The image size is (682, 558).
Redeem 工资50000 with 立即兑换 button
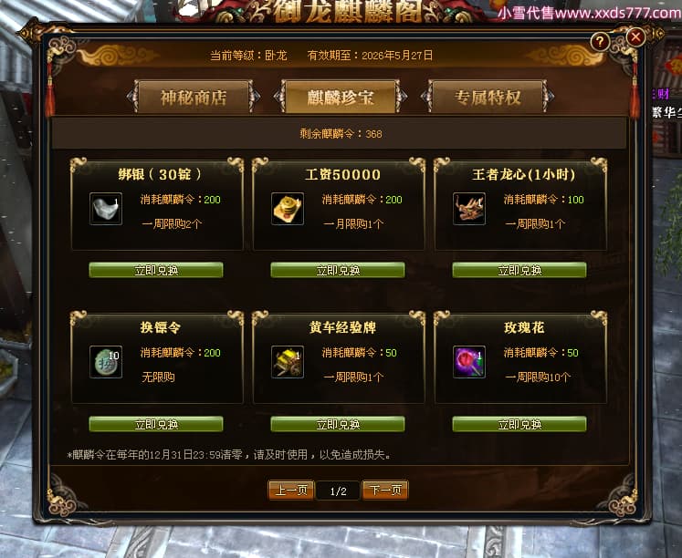338,270
